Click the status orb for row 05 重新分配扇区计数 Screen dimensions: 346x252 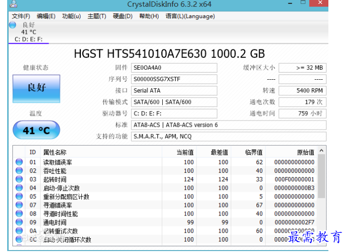19,196
